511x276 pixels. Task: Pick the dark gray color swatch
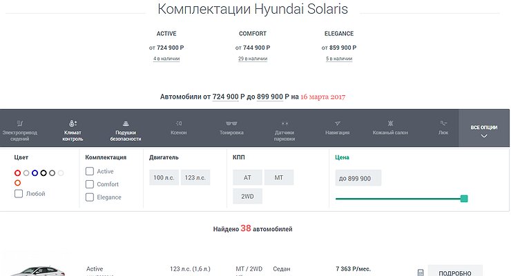click(52, 172)
